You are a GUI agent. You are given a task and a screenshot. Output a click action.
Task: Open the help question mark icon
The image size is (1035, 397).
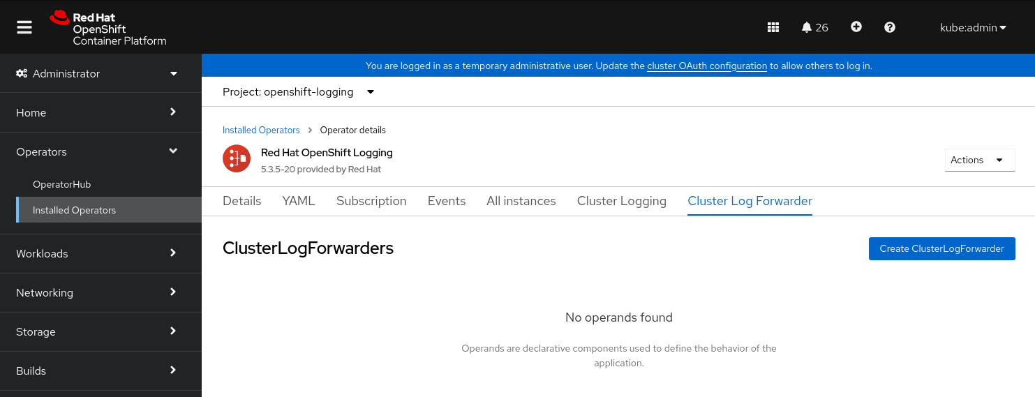[x=889, y=27]
